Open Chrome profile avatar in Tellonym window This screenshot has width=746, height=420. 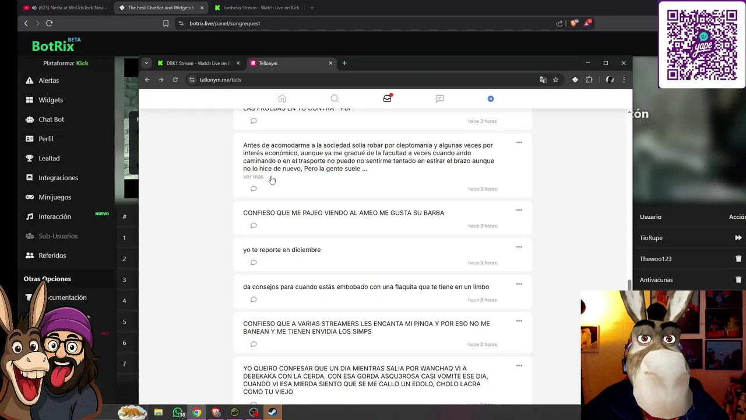click(610, 80)
